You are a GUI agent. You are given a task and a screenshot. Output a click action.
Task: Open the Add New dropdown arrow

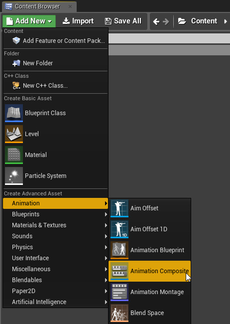coord(50,21)
